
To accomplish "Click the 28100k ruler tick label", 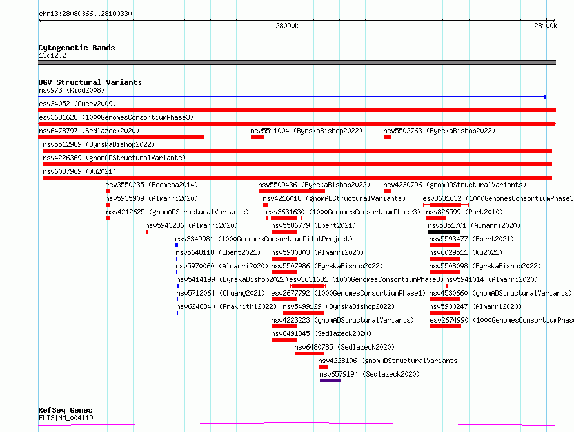I will 546,26.
